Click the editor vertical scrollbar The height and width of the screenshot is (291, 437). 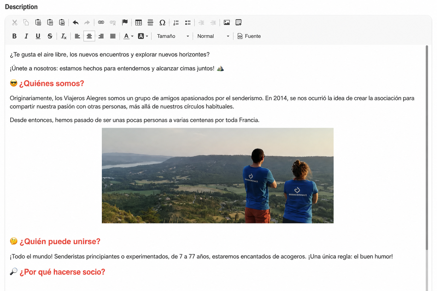click(x=427, y=148)
